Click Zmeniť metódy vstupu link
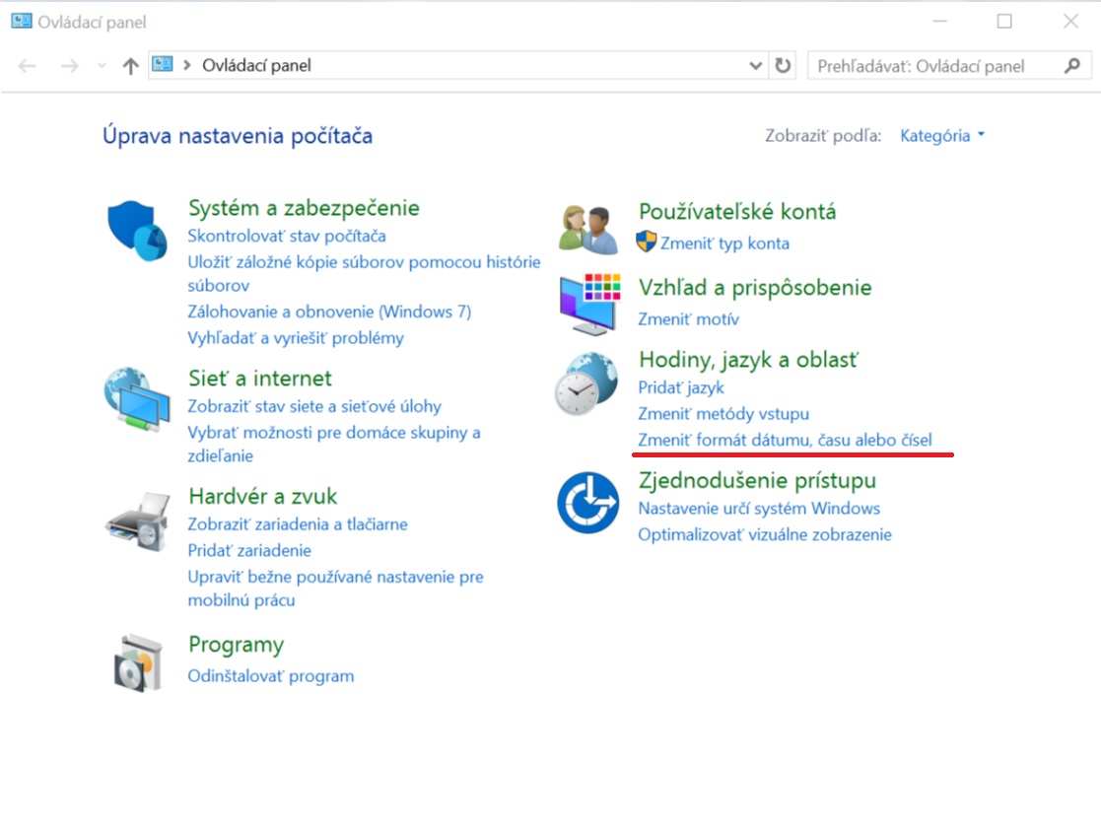This screenshot has width=1101, height=832. (723, 414)
